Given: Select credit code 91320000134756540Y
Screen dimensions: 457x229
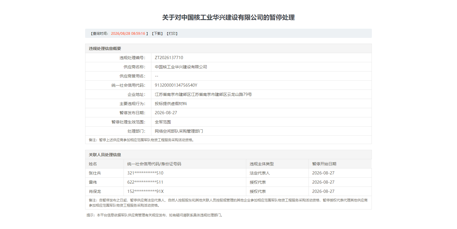Looking at the screenshot, I should pyautogui.click(x=176, y=85).
